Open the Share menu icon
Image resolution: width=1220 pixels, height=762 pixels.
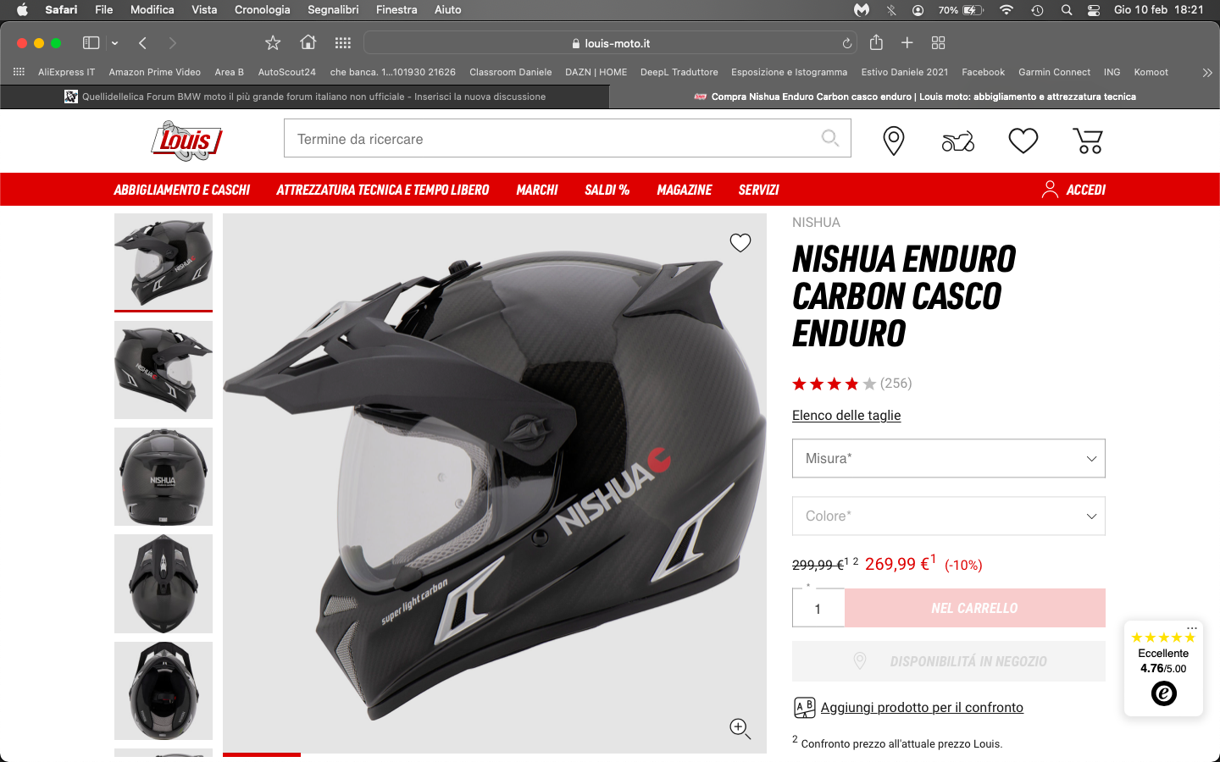[x=876, y=42]
